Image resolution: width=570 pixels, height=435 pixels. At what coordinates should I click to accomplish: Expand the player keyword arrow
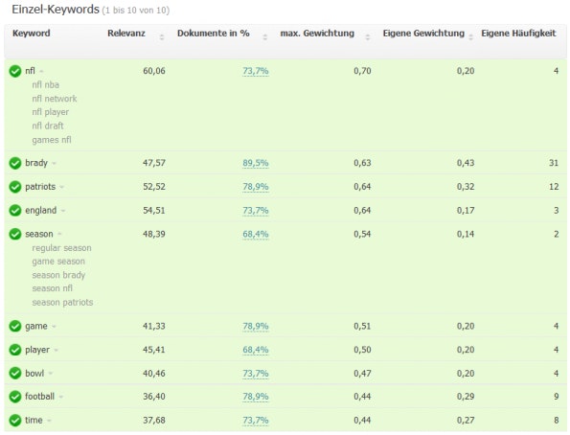point(56,351)
